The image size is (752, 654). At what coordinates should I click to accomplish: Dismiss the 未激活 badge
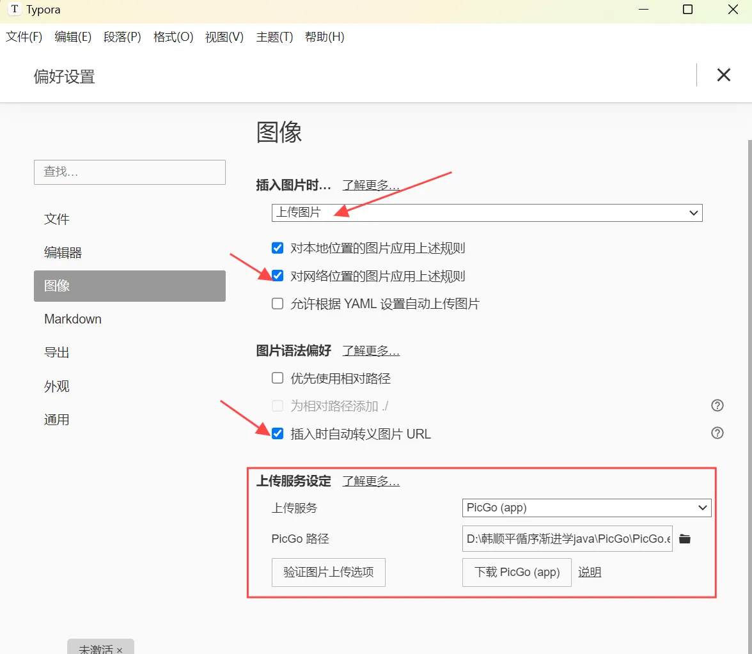click(120, 649)
